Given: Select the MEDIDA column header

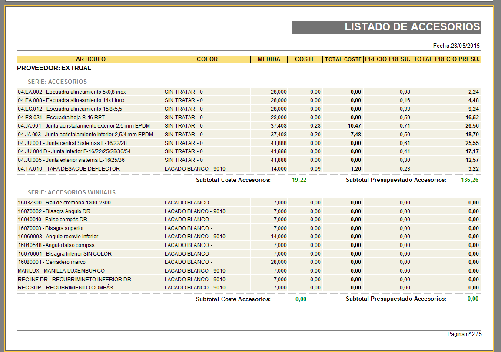Looking at the screenshot, I should pos(269,59).
